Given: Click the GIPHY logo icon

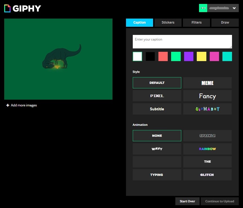Looking at the screenshot, I should pyautogui.click(x=7, y=8).
